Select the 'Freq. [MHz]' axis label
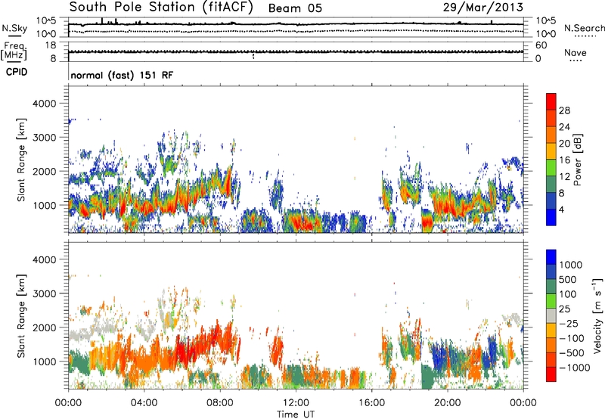The height and width of the screenshot is (419, 605). [x=13, y=51]
